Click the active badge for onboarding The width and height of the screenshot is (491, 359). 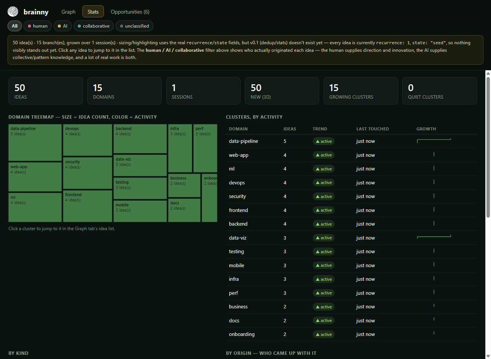click(324, 334)
